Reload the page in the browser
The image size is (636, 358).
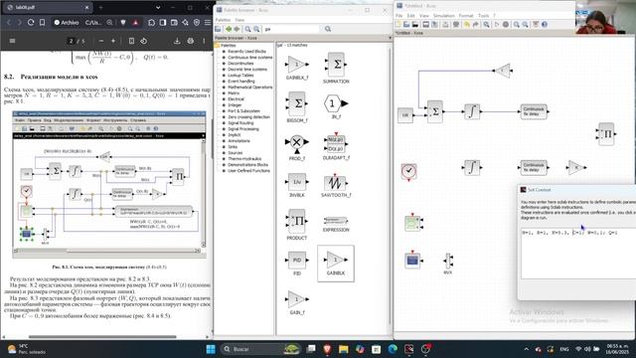click(31, 22)
